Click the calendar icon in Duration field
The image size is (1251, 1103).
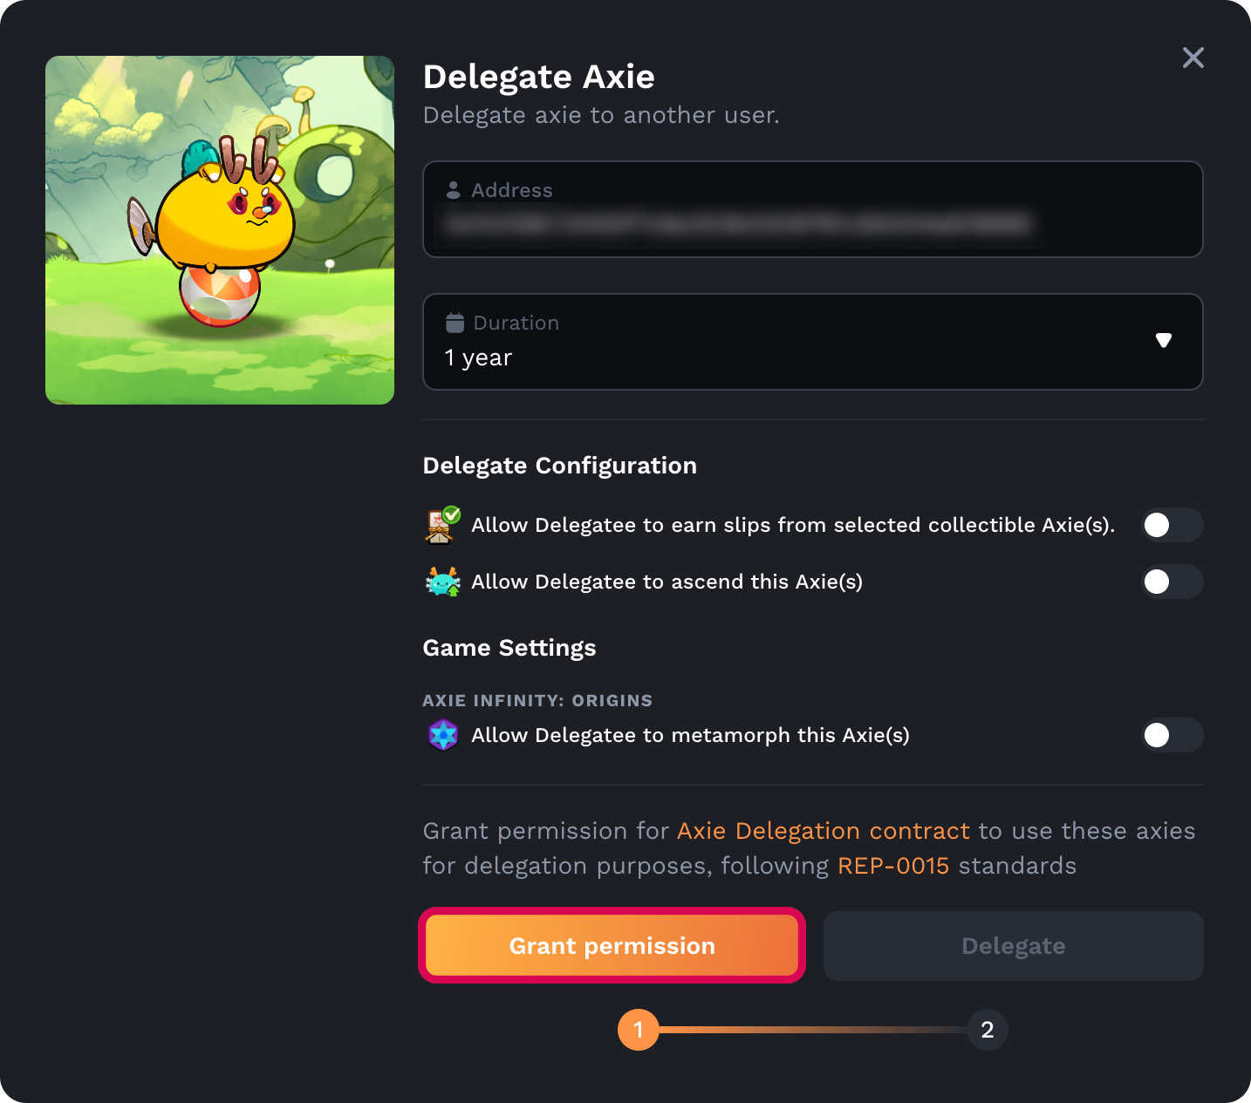[x=455, y=322]
